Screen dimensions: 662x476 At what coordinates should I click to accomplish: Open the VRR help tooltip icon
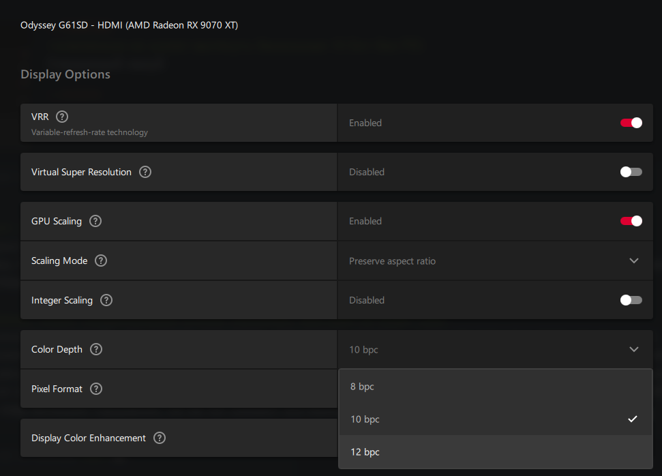tap(62, 117)
